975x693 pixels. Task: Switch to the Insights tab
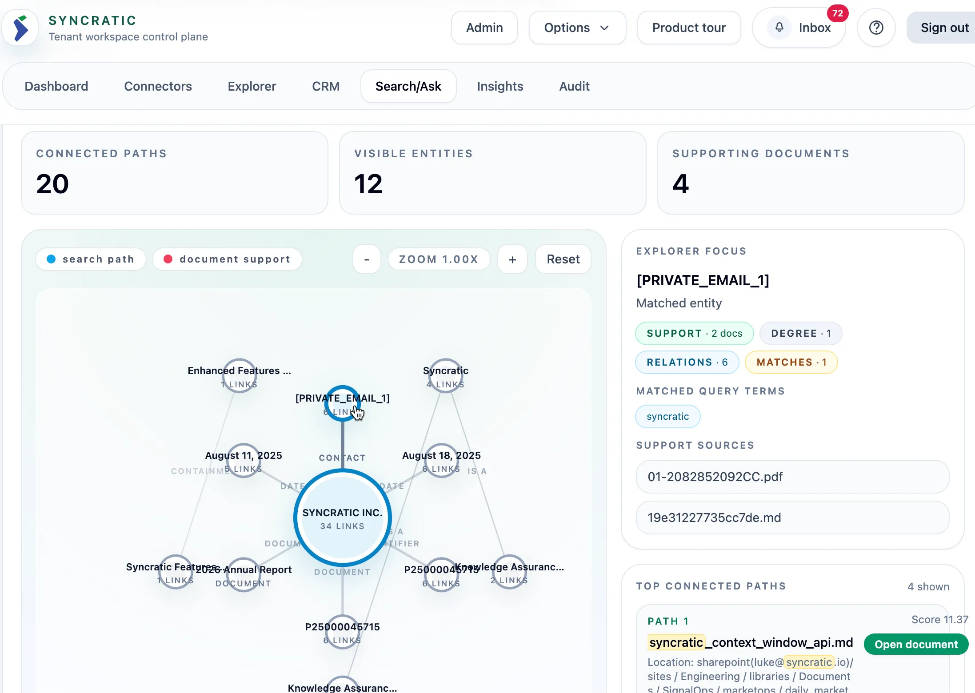tap(500, 86)
